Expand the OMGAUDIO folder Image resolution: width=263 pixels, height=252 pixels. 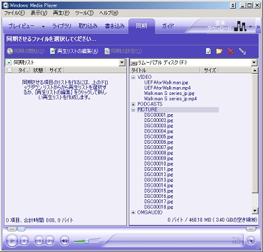(133, 212)
